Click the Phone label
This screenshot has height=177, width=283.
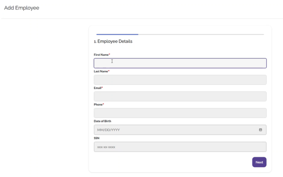click(98, 104)
